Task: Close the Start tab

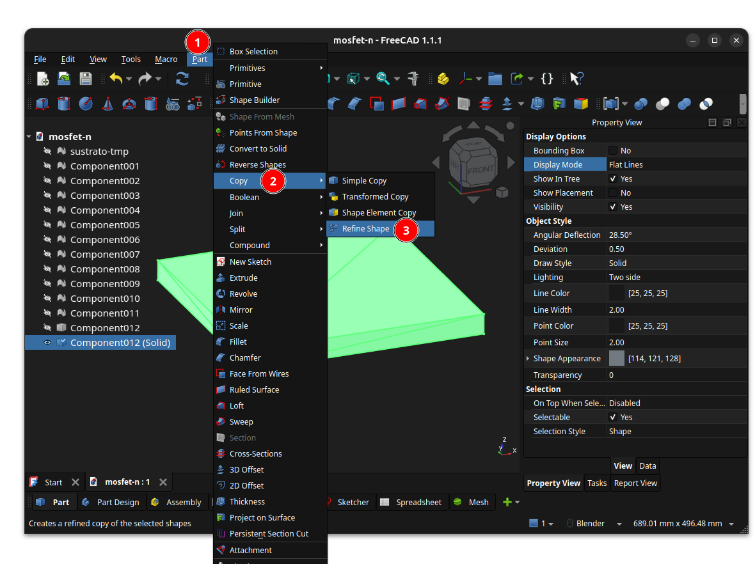Action: (75, 482)
